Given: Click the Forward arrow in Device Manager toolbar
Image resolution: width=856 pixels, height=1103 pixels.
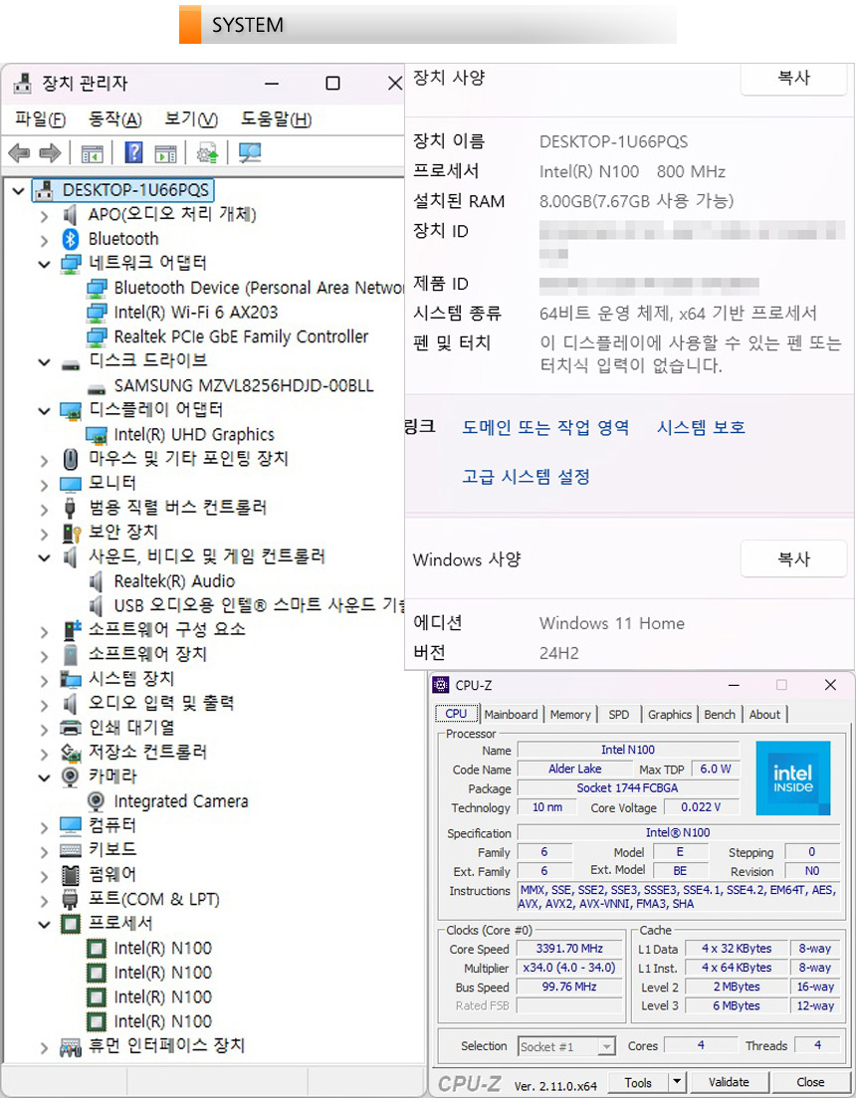Looking at the screenshot, I should (50, 152).
